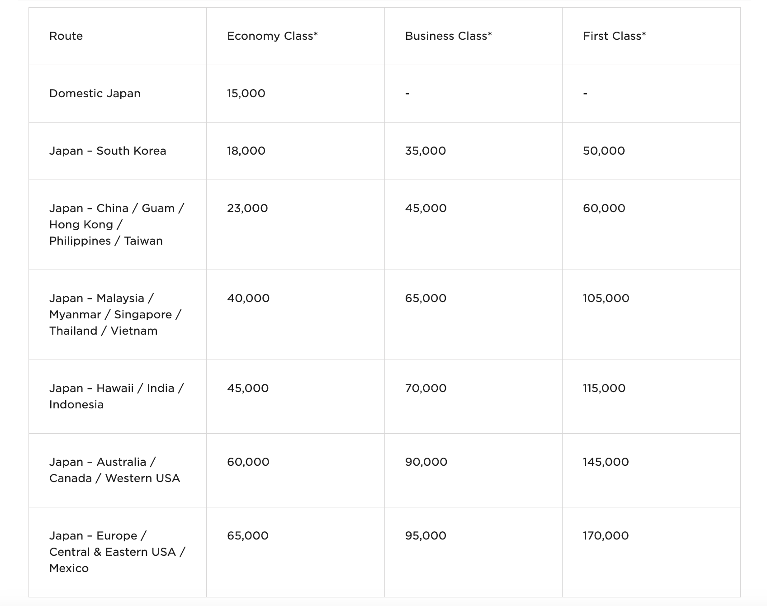Click the 60,000 economy value for Australia
Viewport: 767px width, 606px height.
pyautogui.click(x=248, y=462)
